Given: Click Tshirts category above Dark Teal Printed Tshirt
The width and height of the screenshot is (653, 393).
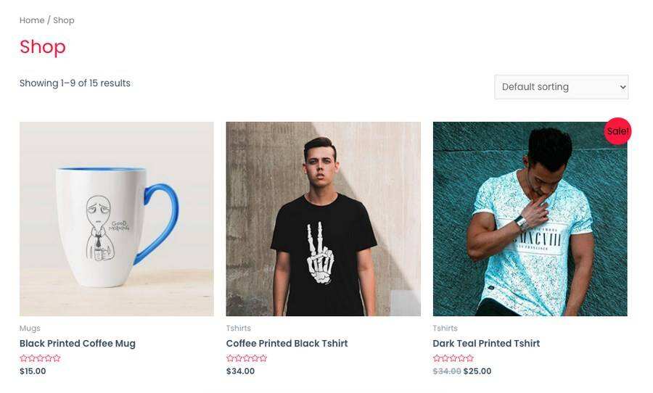Looking at the screenshot, I should click(x=445, y=328).
